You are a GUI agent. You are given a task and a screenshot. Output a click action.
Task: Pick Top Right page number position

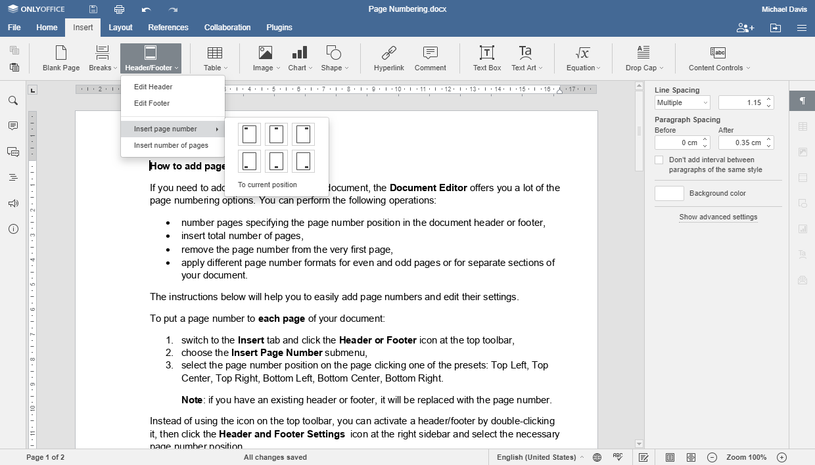pos(303,135)
